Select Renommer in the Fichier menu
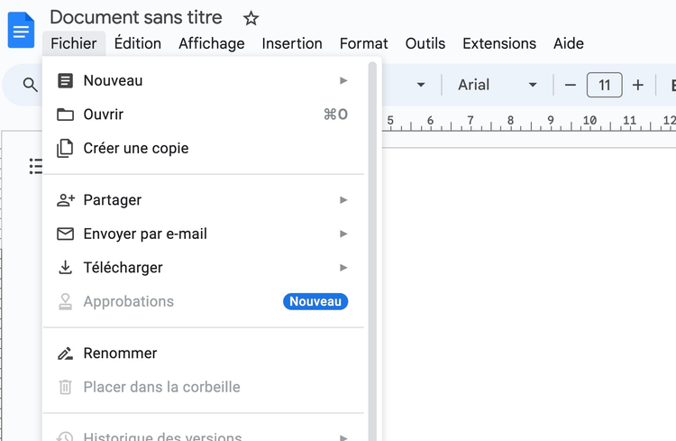This screenshot has width=676, height=441. (x=120, y=354)
